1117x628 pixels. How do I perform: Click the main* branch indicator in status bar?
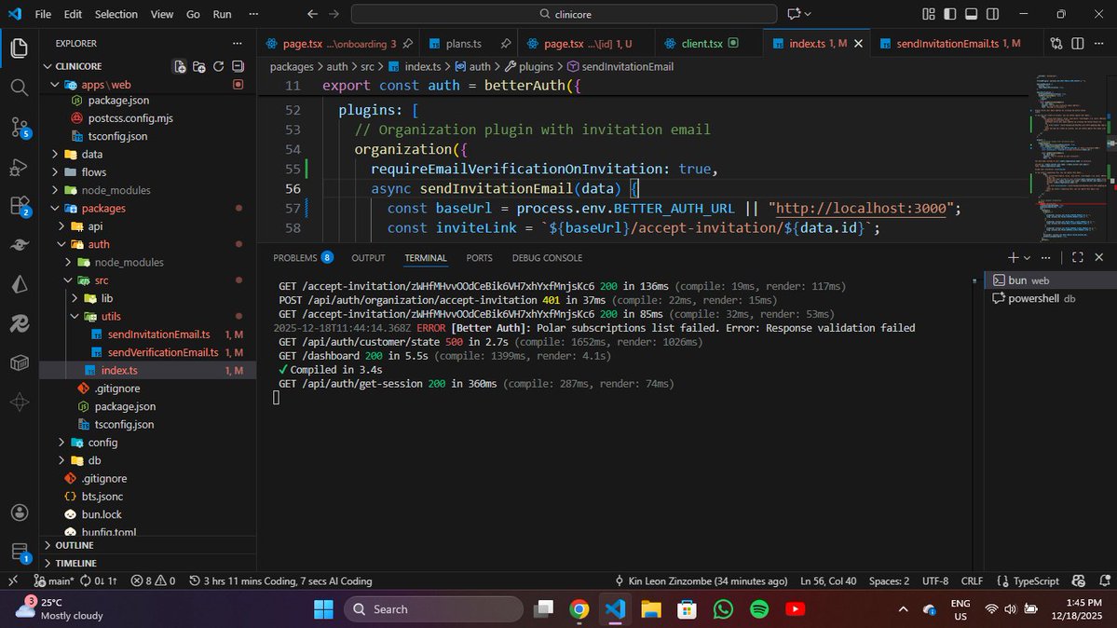pyautogui.click(x=54, y=580)
